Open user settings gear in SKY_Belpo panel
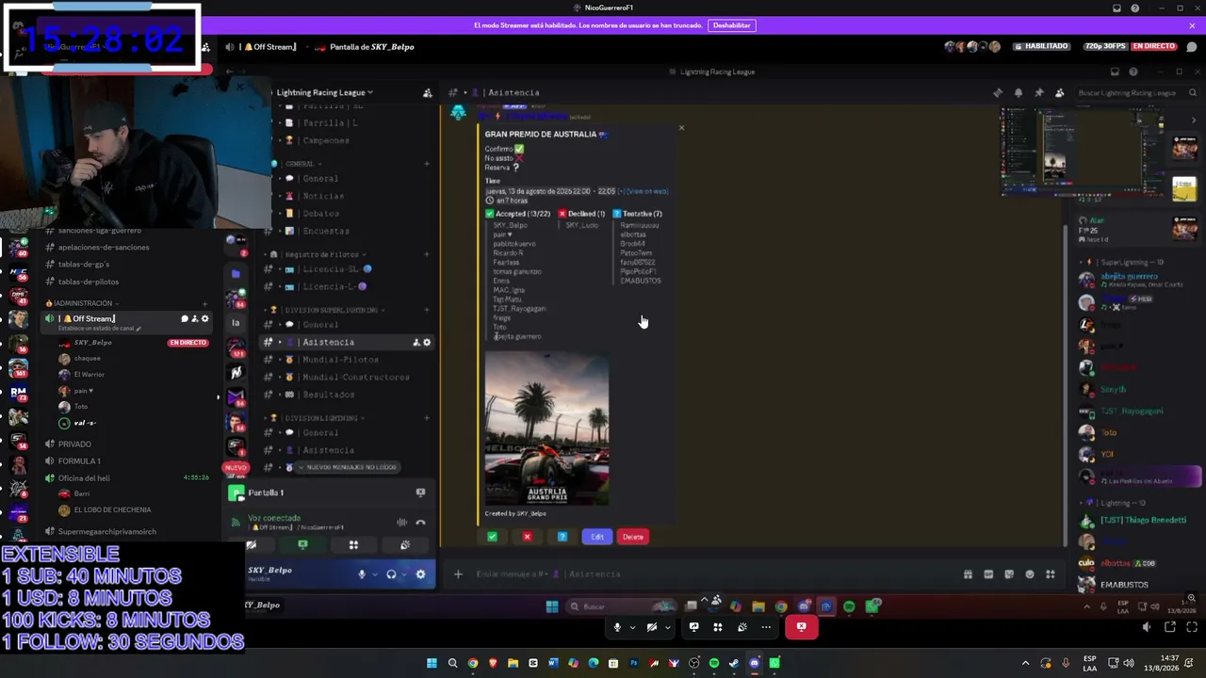The height and width of the screenshot is (678, 1206). [x=420, y=574]
